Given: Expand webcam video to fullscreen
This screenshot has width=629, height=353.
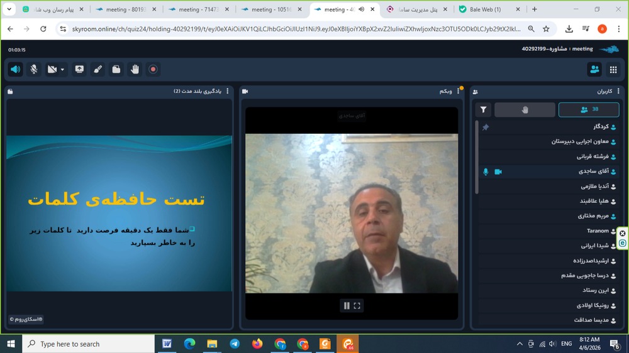Looking at the screenshot, I should click(x=357, y=306).
